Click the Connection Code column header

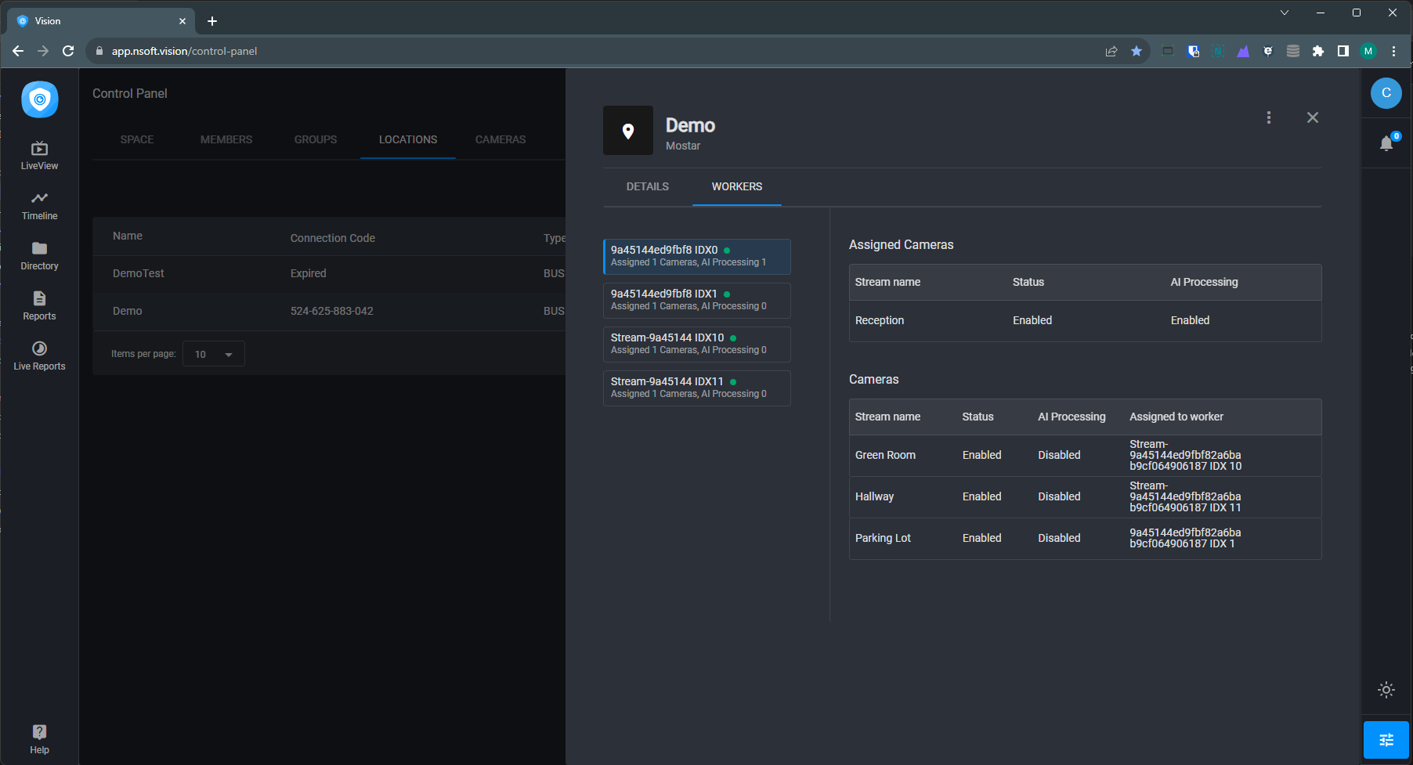point(333,238)
